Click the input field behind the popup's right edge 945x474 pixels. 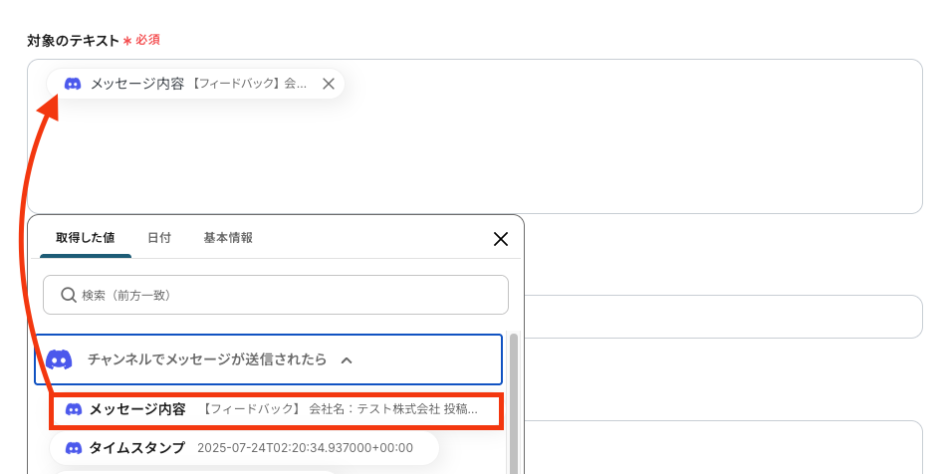(x=723, y=317)
